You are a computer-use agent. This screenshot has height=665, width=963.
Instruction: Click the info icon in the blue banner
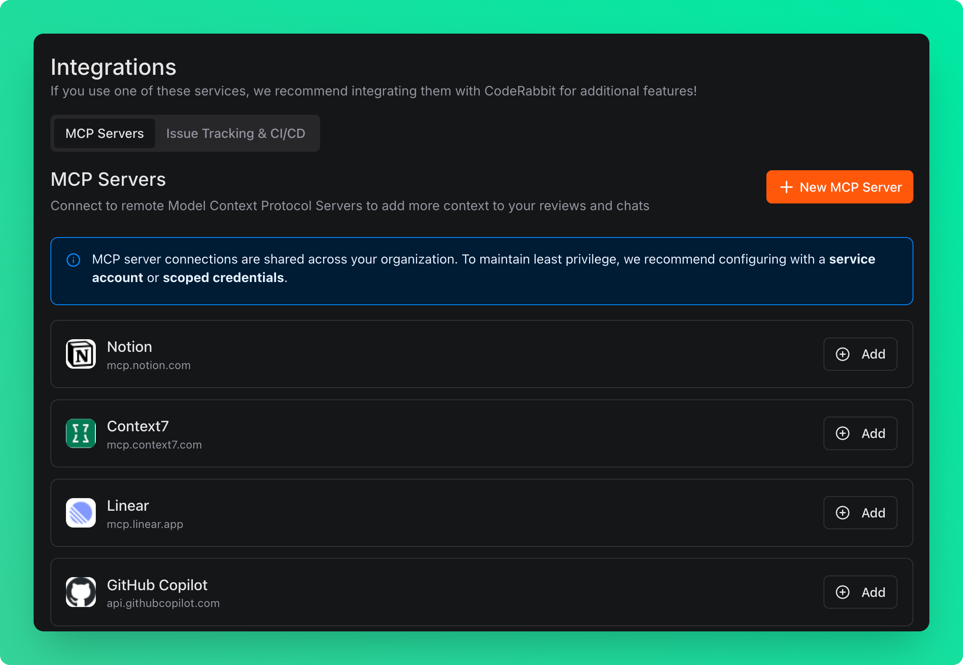click(x=73, y=260)
